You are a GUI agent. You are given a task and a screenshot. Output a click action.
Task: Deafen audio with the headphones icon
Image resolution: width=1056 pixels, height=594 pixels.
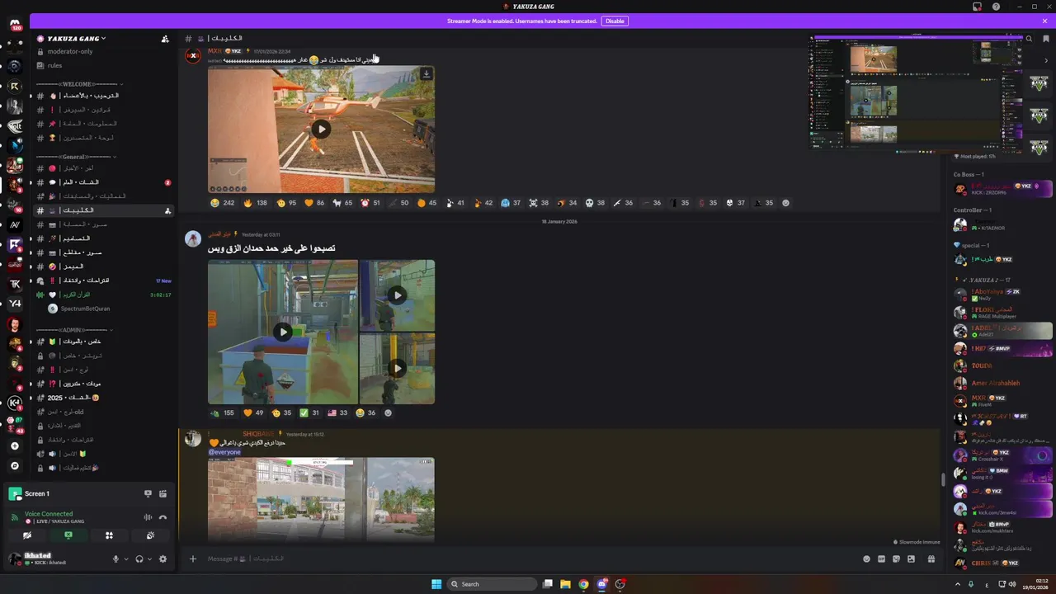pyautogui.click(x=139, y=559)
